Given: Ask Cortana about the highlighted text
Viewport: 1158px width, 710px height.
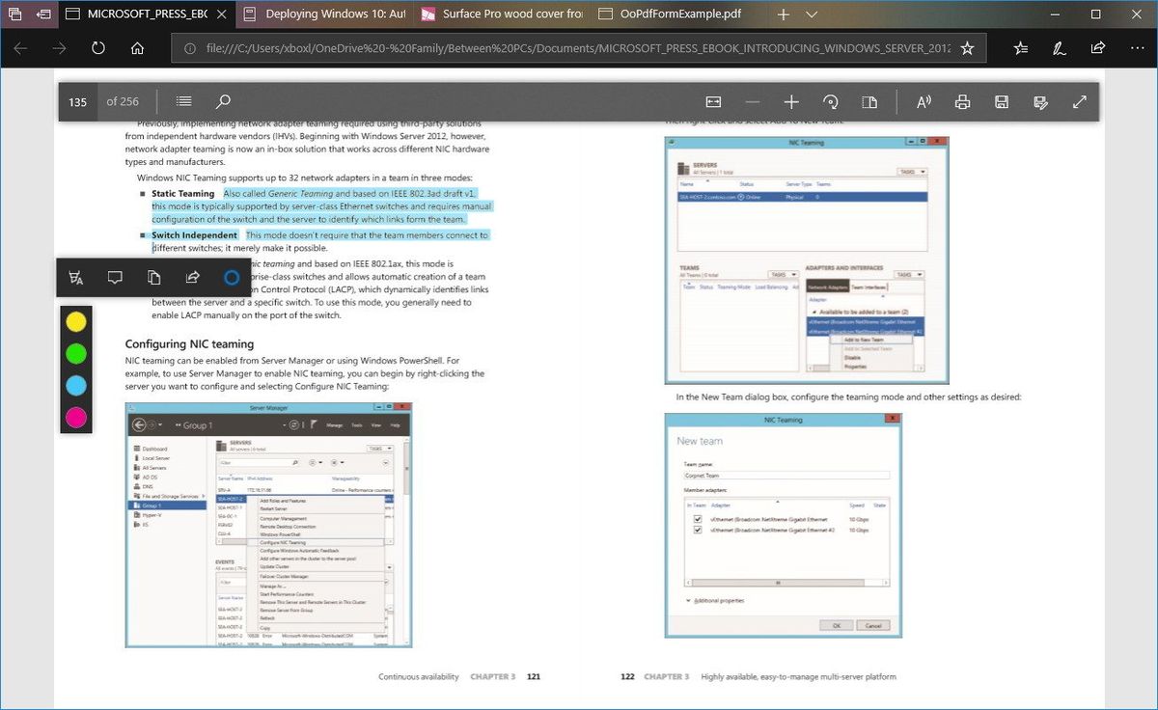Looking at the screenshot, I should click(231, 277).
